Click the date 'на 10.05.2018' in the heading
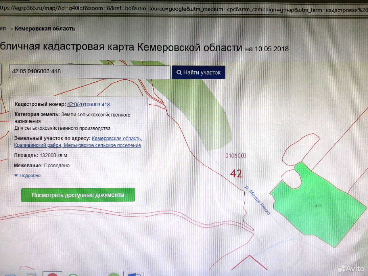The height and width of the screenshot is (276, 368). point(267,49)
